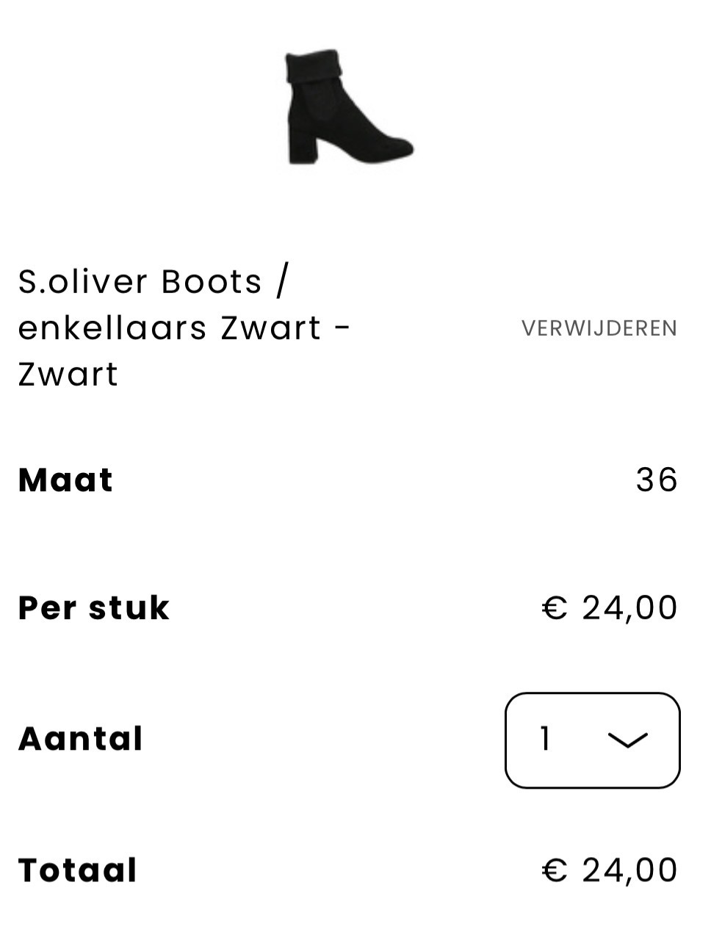
Task: Click the 'enkellaars Zwart -' title line
Action: coord(184,328)
